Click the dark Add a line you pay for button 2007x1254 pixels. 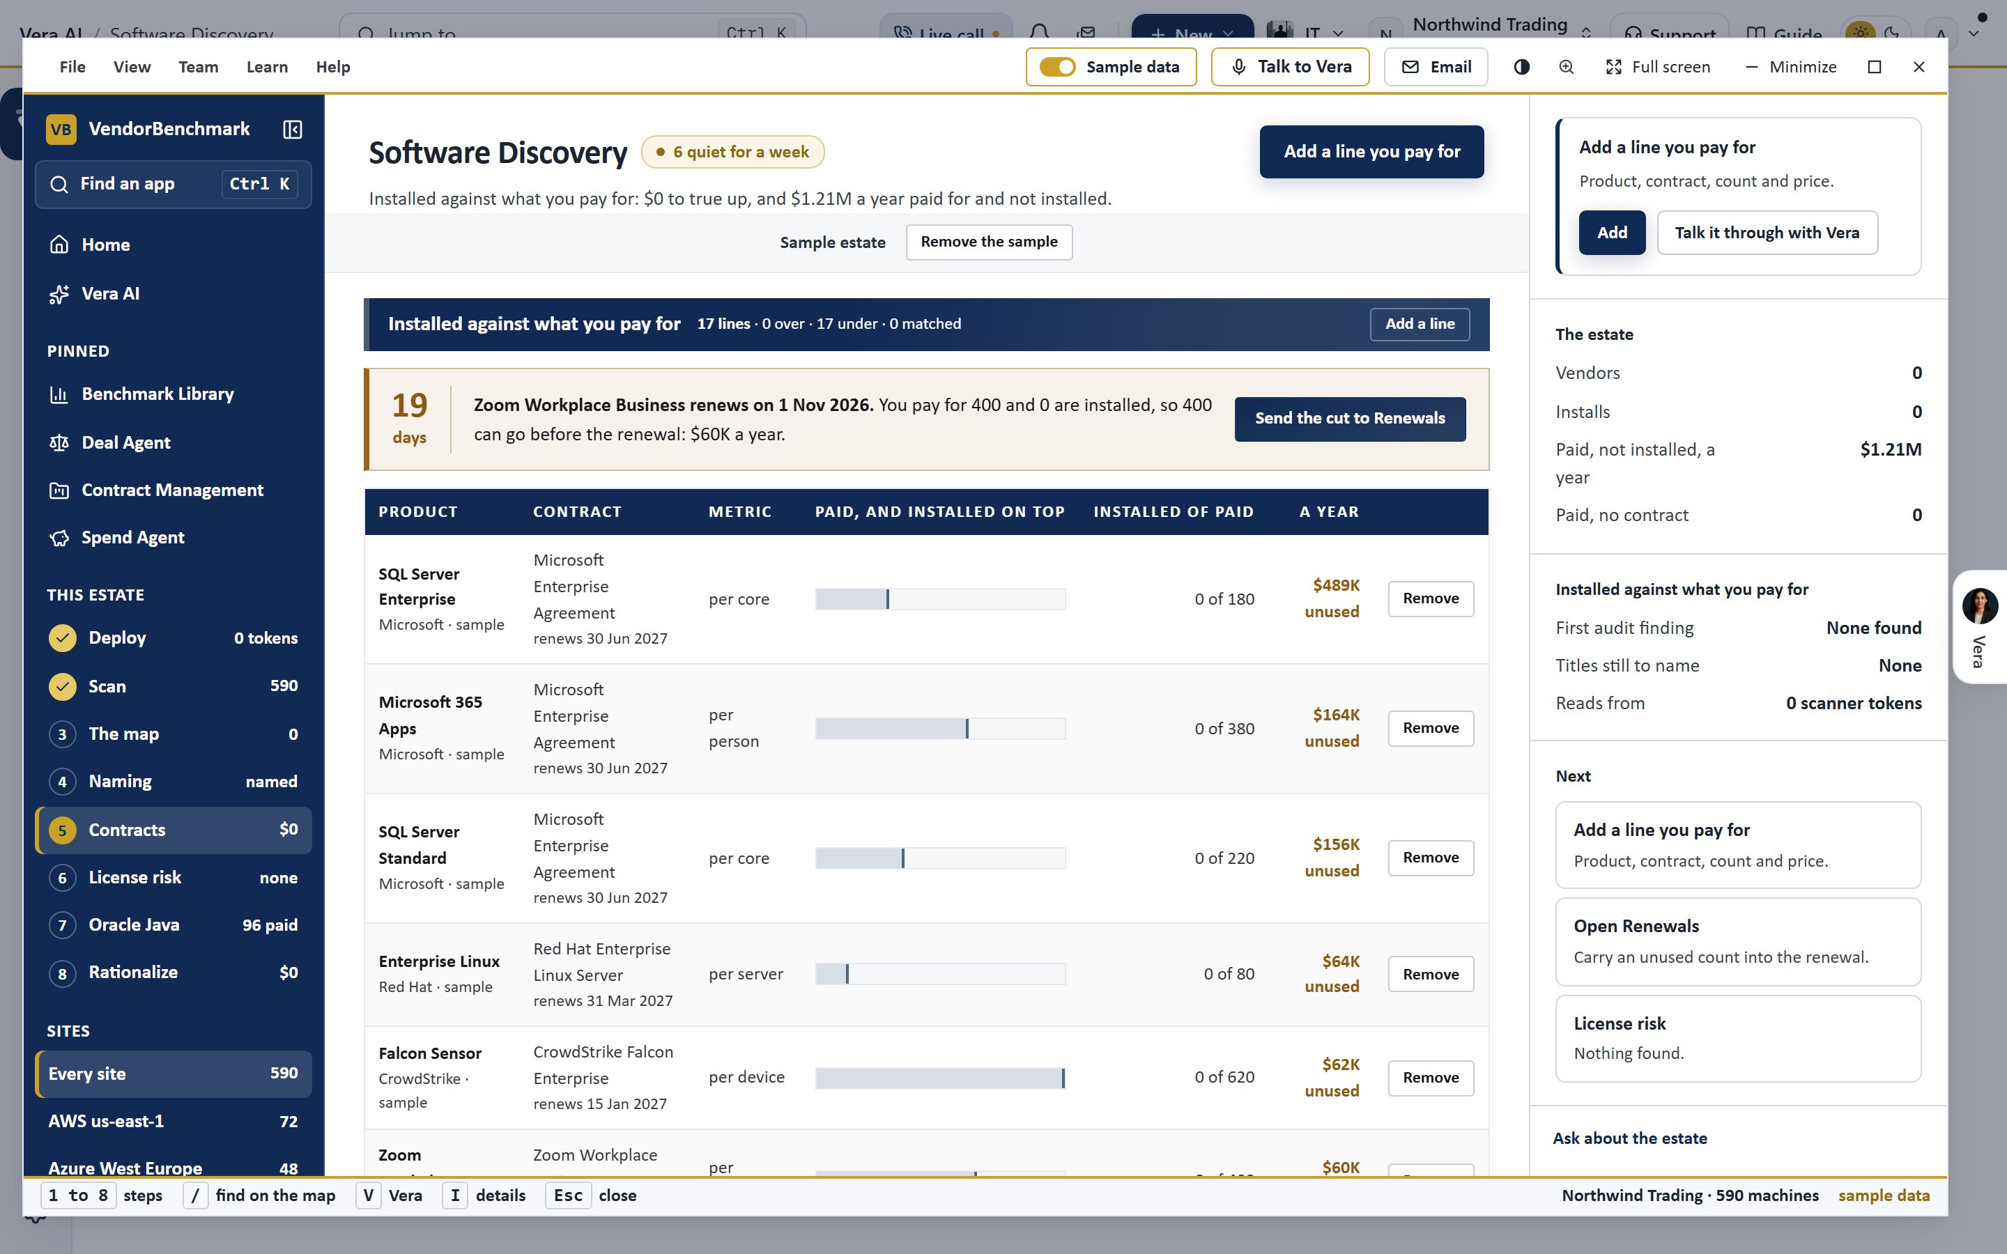click(x=1371, y=152)
